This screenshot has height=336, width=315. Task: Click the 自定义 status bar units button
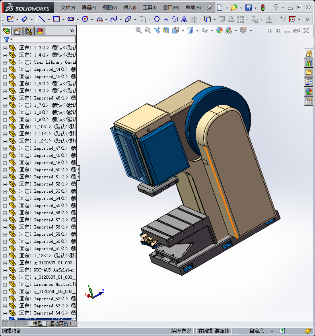pyautogui.click(x=257, y=331)
